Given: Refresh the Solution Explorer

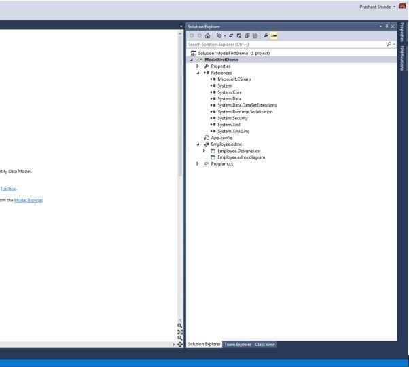Looking at the screenshot, I should point(239,36).
